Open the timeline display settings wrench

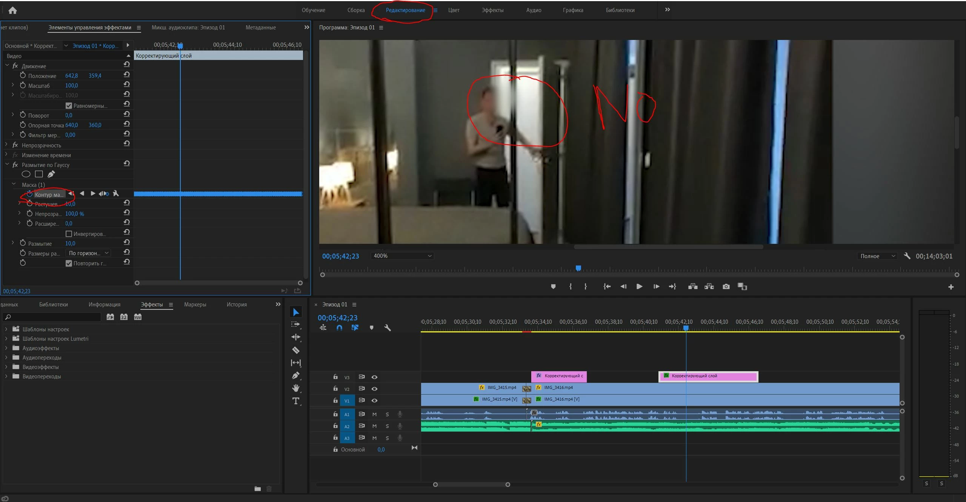388,328
